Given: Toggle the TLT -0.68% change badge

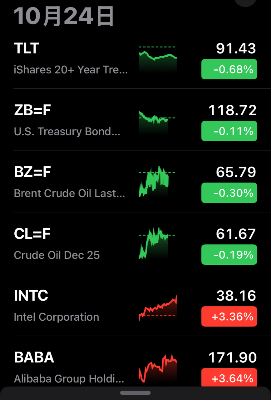Looking at the screenshot, I should tap(229, 69).
